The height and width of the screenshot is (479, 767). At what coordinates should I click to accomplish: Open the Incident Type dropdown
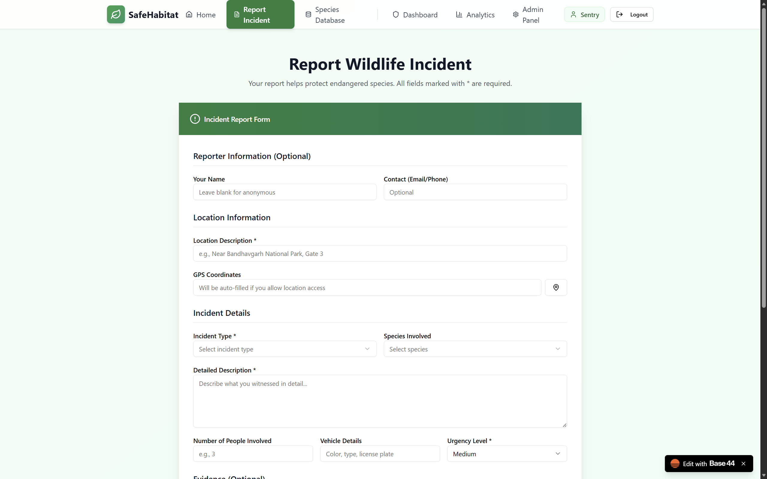tap(285, 349)
